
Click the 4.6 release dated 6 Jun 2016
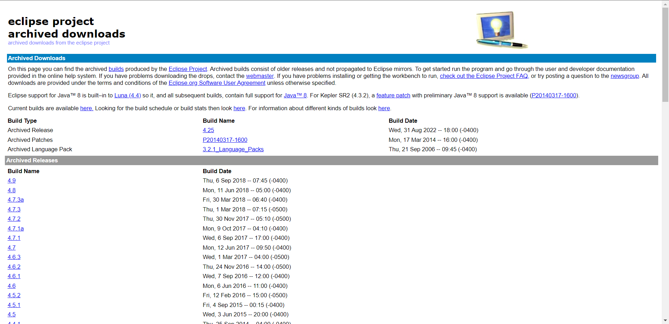click(11, 286)
